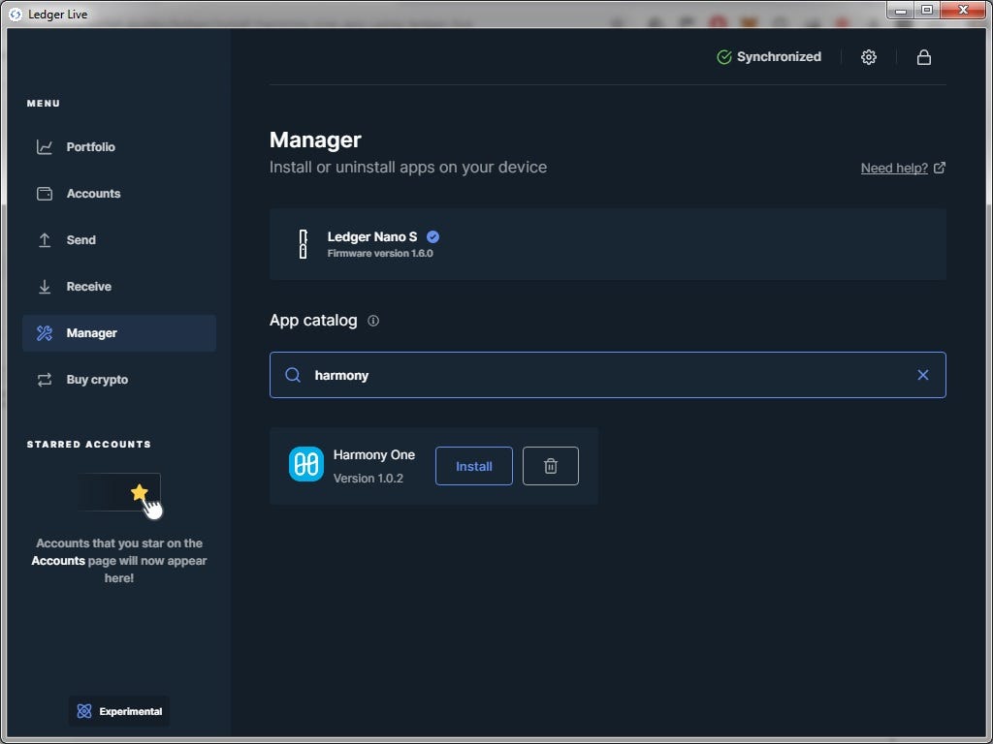Minimize the Ledger Live window
Viewport: 993px width, 744px height.
pos(901,10)
